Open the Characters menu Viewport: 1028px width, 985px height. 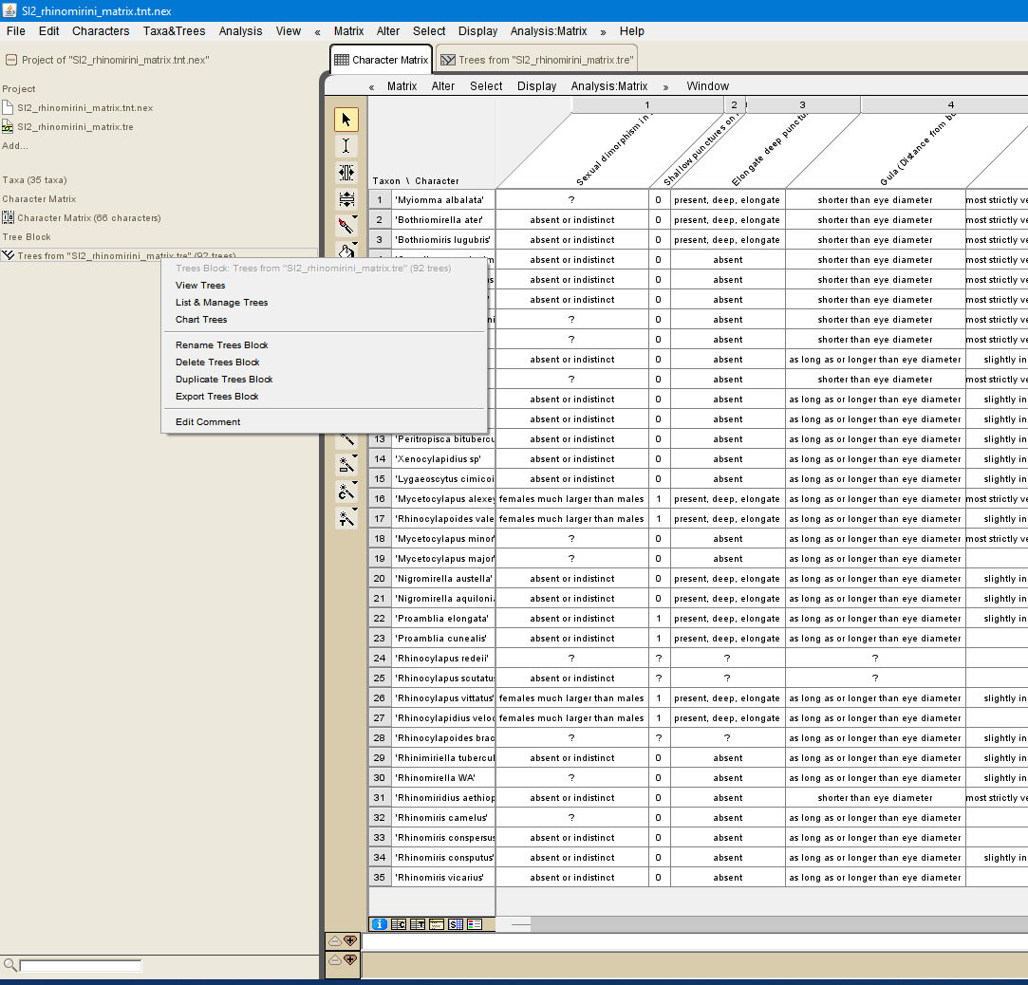101,30
